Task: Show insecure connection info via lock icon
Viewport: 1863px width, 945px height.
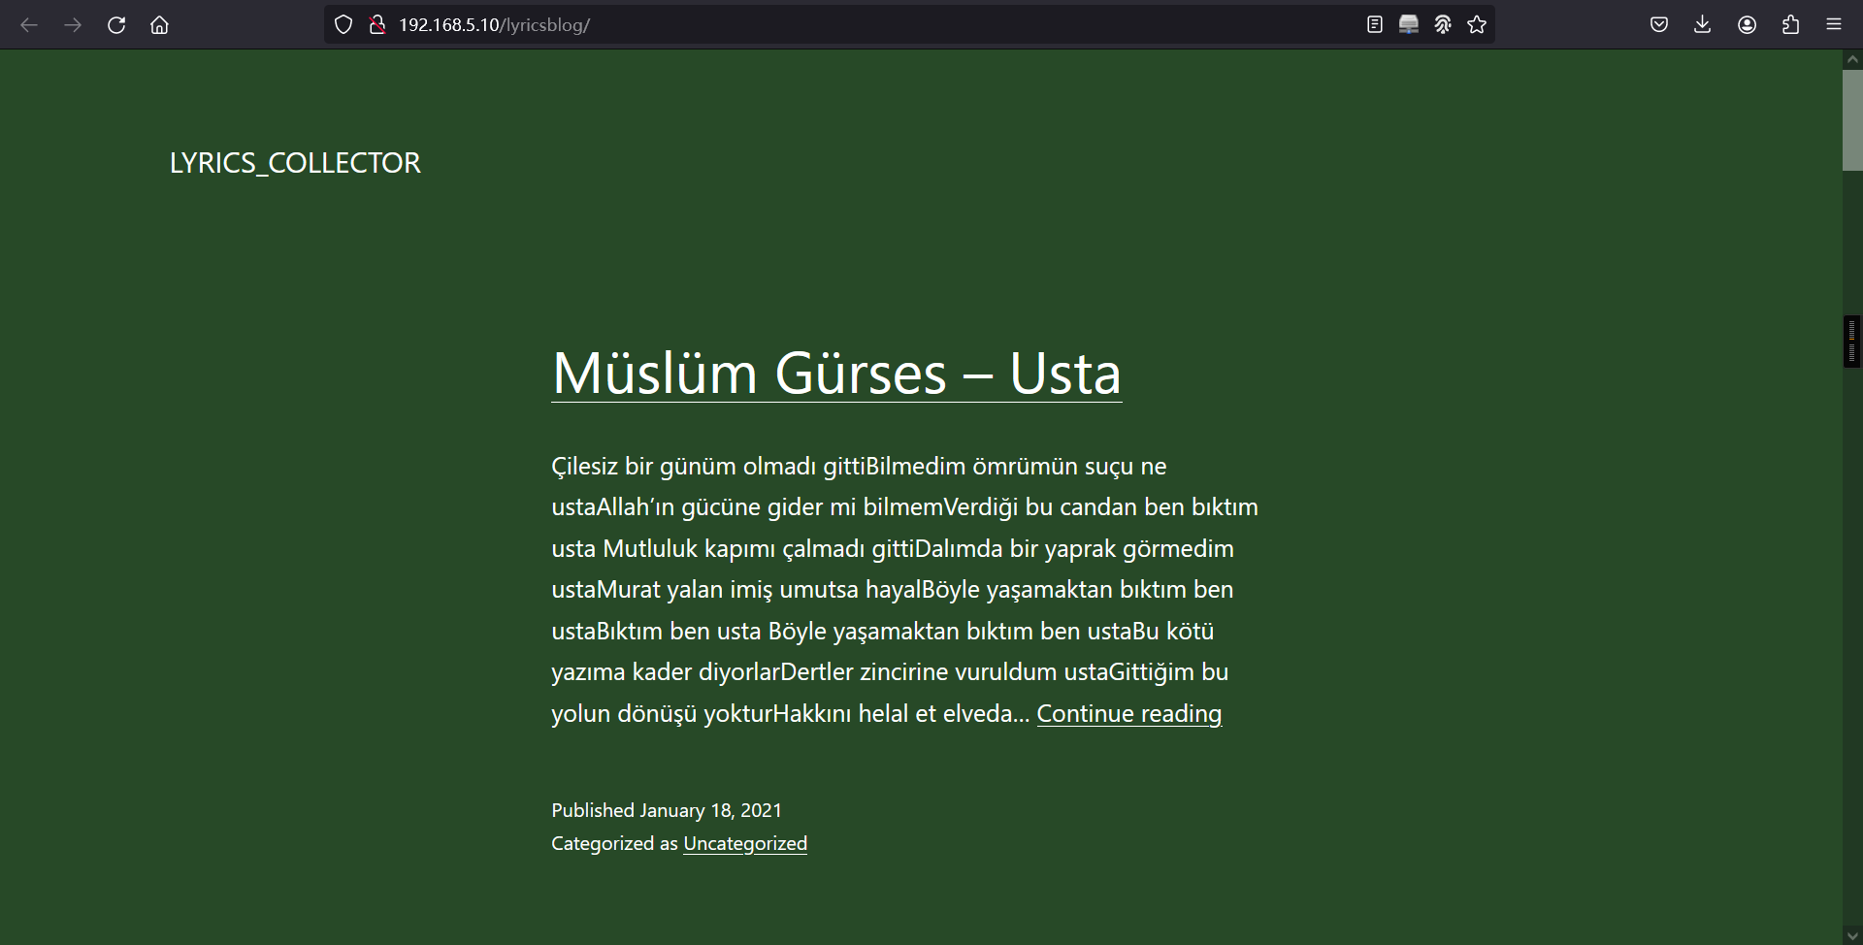Action: pyautogui.click(x=377, y=25)
